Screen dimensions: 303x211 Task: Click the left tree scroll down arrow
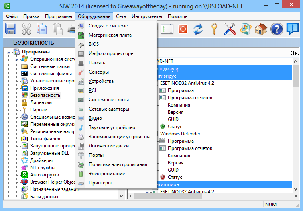coord(121,196)
